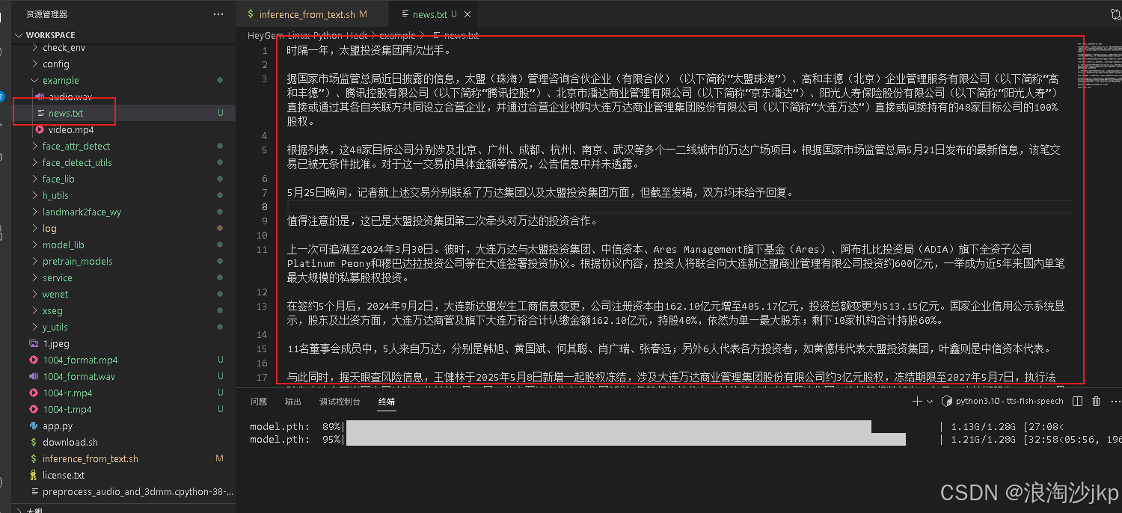Click the video icon beside video.mp4
Viewport: 1122px width, 513px height.
[40, 129]
